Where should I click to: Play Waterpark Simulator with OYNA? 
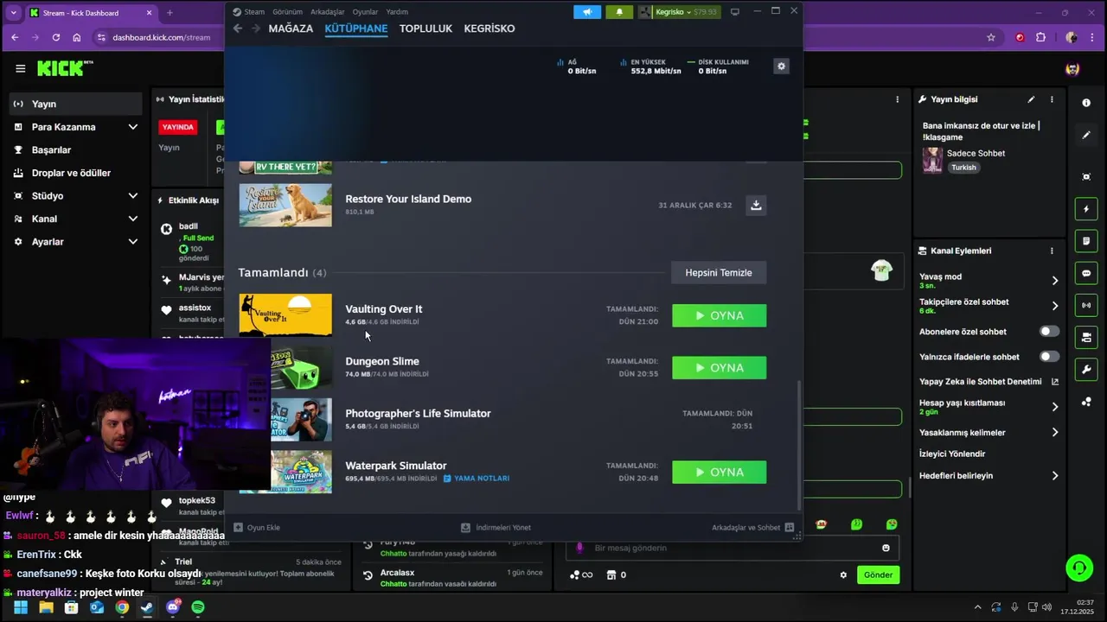click(719, 473)
